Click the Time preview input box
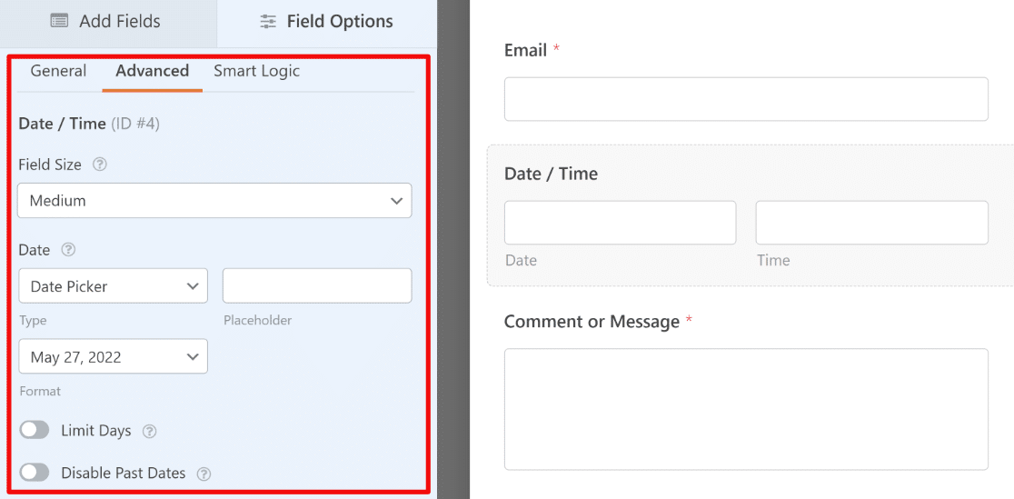 871,223
